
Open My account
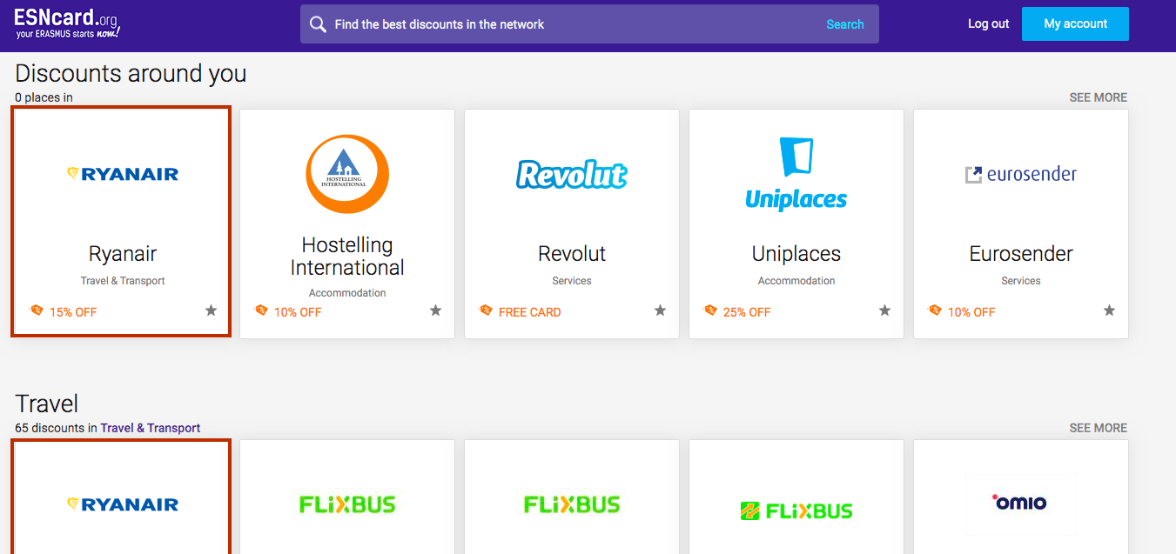pos(1075,23)
